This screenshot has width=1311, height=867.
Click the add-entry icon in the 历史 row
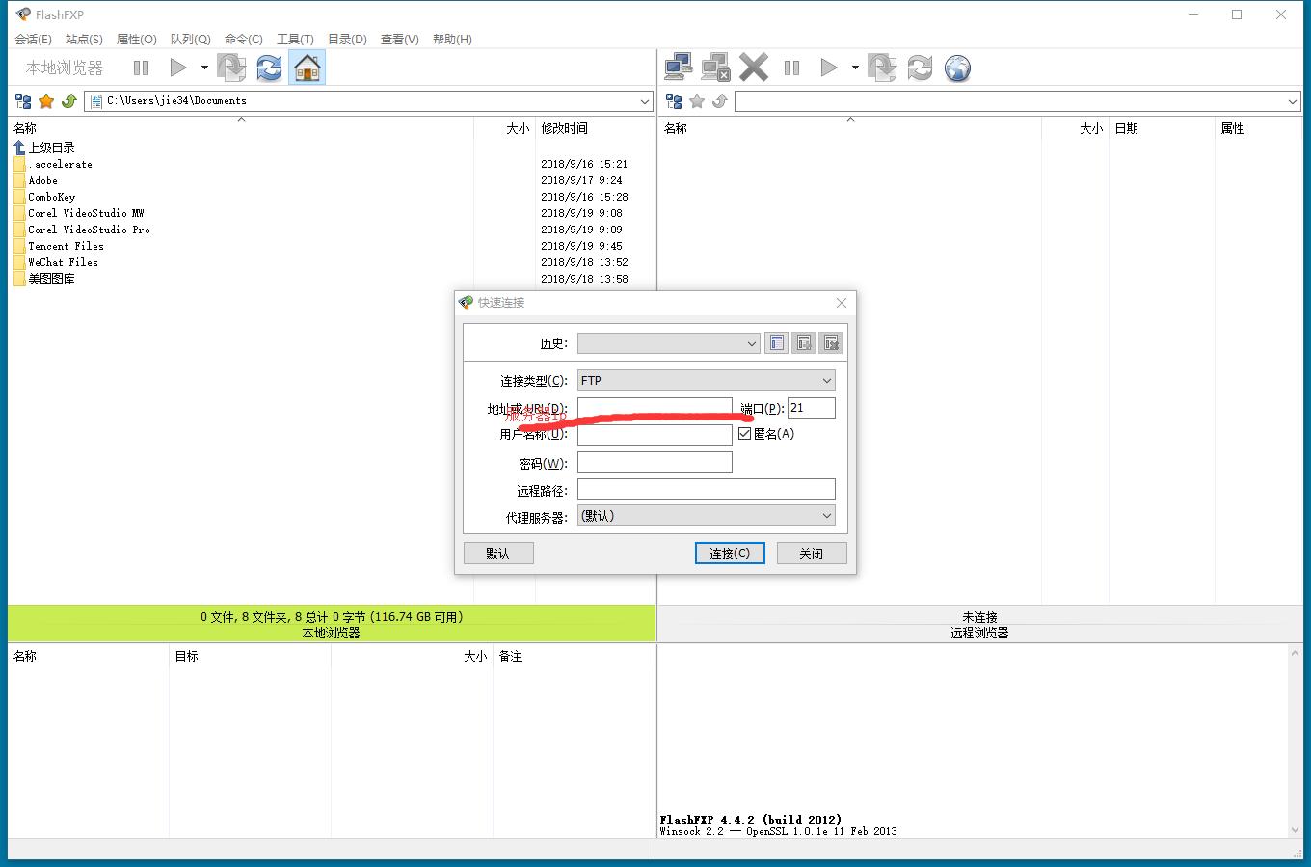pyautogui.click(x=803, y=342)
